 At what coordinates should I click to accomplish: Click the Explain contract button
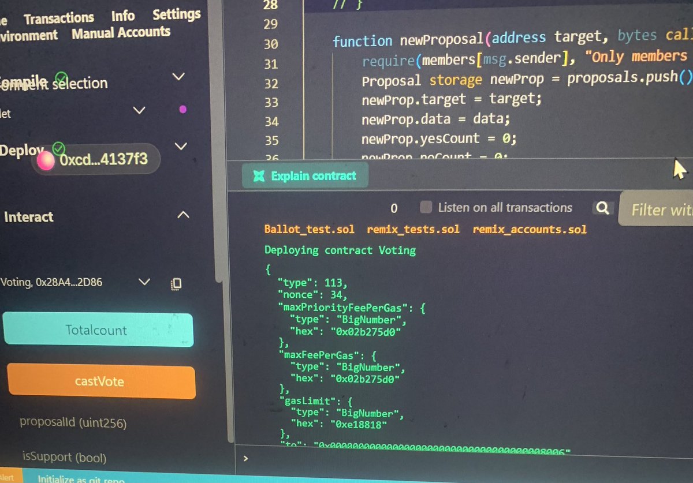305,176
